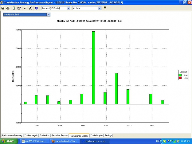
Task: Increase font size with large A icon
Action: click(30, 8)
